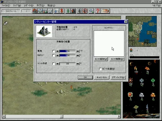
Task: Click the statue art resource icon
Action: tap(147, 107)
